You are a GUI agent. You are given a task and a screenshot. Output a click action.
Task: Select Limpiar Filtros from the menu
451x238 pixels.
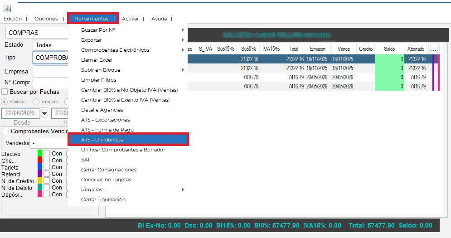tap(99, 80)
